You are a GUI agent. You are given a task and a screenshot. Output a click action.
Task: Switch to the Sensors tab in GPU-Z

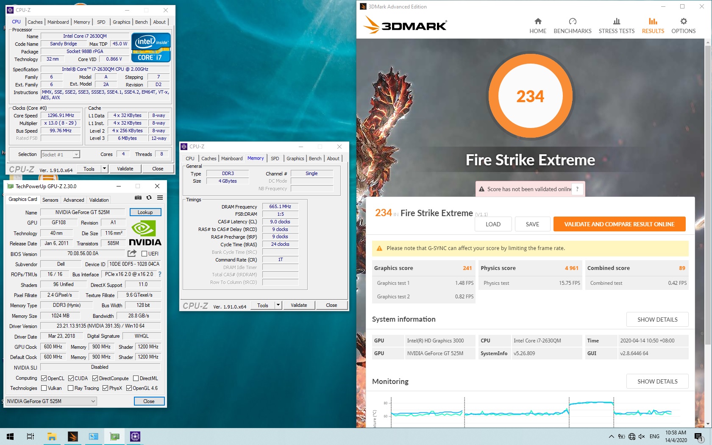[50, 200]
